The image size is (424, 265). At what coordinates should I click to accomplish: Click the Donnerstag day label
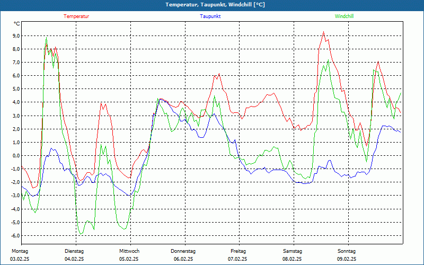coord(183,251)
